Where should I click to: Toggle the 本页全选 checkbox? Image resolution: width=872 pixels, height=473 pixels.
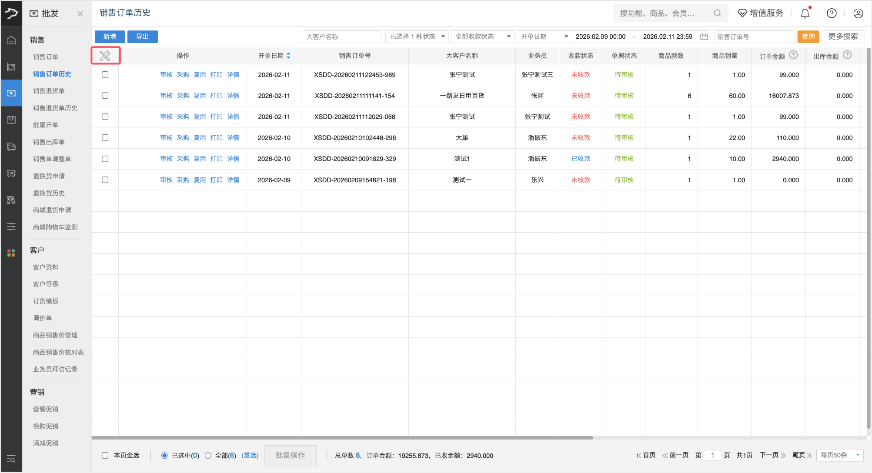click(x=105, y=455)
